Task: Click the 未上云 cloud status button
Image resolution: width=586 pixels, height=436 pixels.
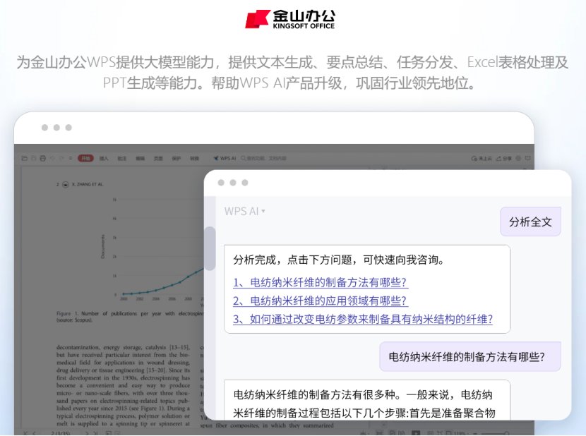Action: 482,159
